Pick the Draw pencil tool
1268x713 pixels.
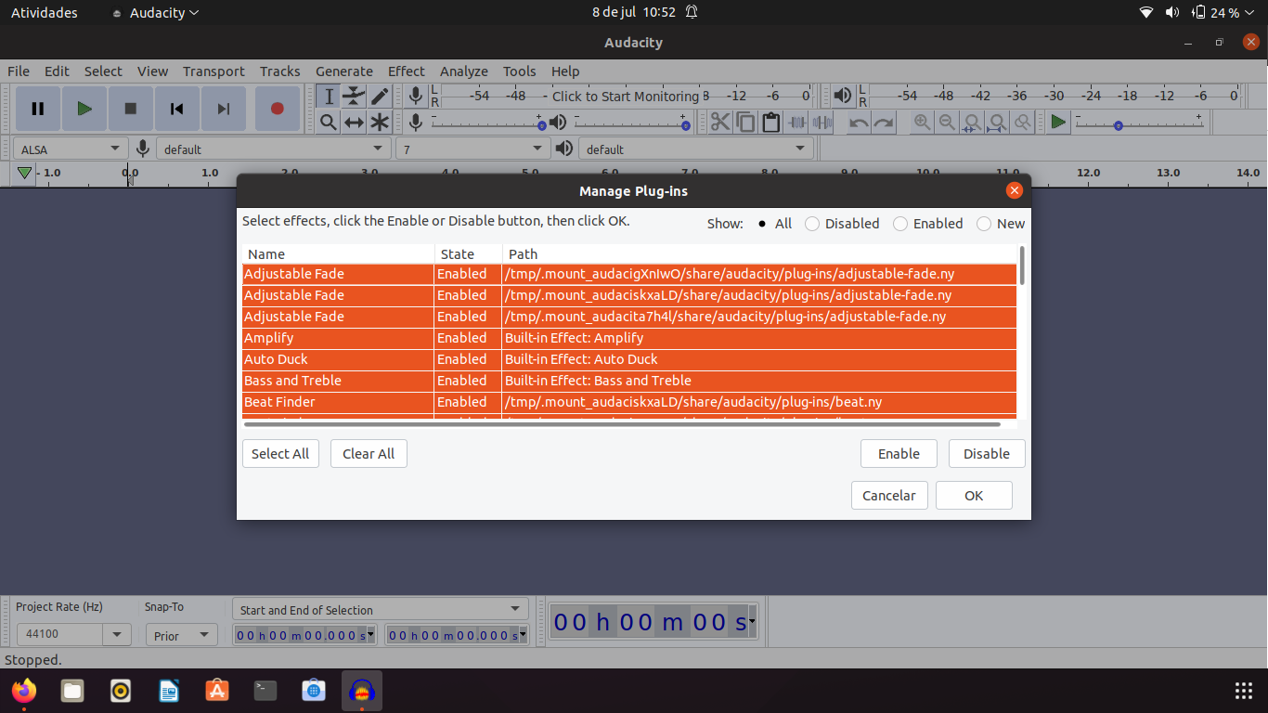click(x=380, y=96)
